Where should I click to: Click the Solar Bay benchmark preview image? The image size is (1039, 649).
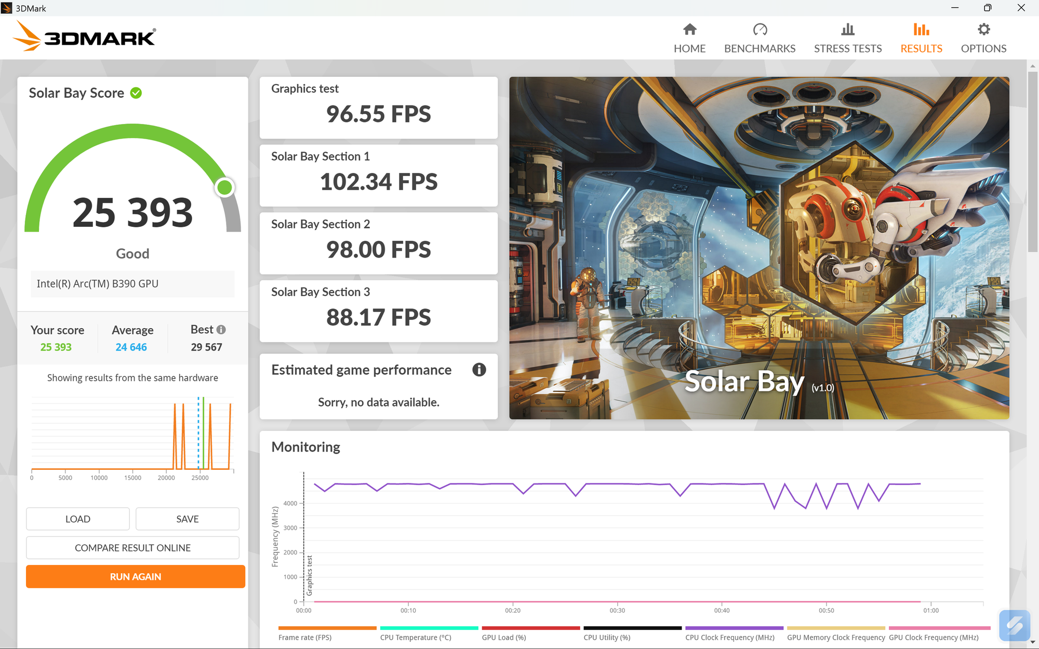[x=758, y=249]
